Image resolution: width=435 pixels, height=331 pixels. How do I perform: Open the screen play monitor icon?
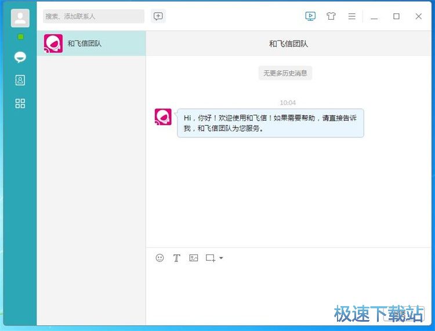click(310, 16)
